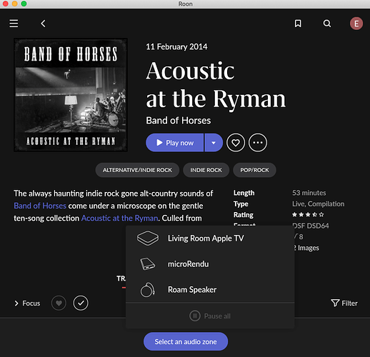Go back with the left arrow
The height and width of the screenshot is (357, 370).
click(x=43, y=24)
